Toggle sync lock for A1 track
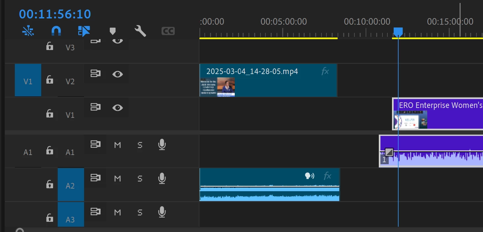 click(x=95, y=144)
